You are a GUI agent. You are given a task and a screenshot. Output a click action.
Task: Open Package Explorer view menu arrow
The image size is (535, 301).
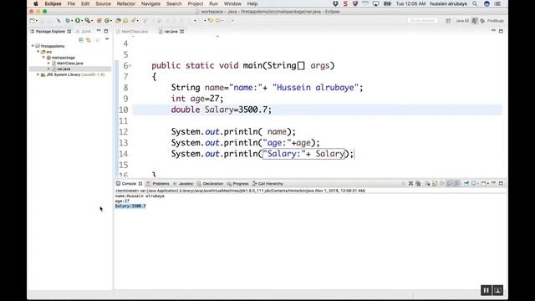[107, 39]
